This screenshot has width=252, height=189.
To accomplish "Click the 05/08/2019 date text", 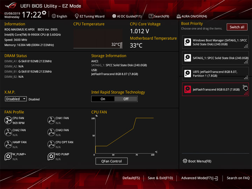I will point(12,14).
